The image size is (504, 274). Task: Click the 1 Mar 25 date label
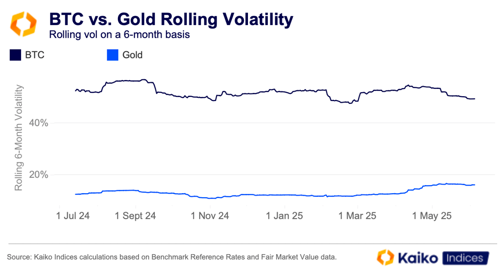pos(356,216)
